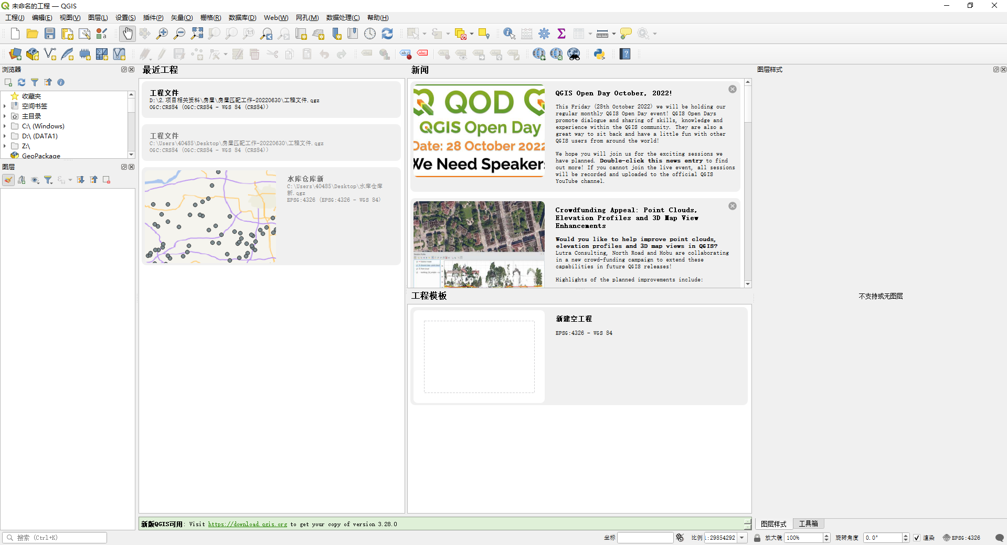This screenshot has height=545, width=1007.
Task: Open the 视图(V) menu
Action: click(70, 18)
